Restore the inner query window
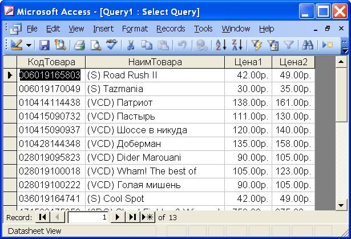This screenshot has width=351, height=239. (x=328, y=29)
